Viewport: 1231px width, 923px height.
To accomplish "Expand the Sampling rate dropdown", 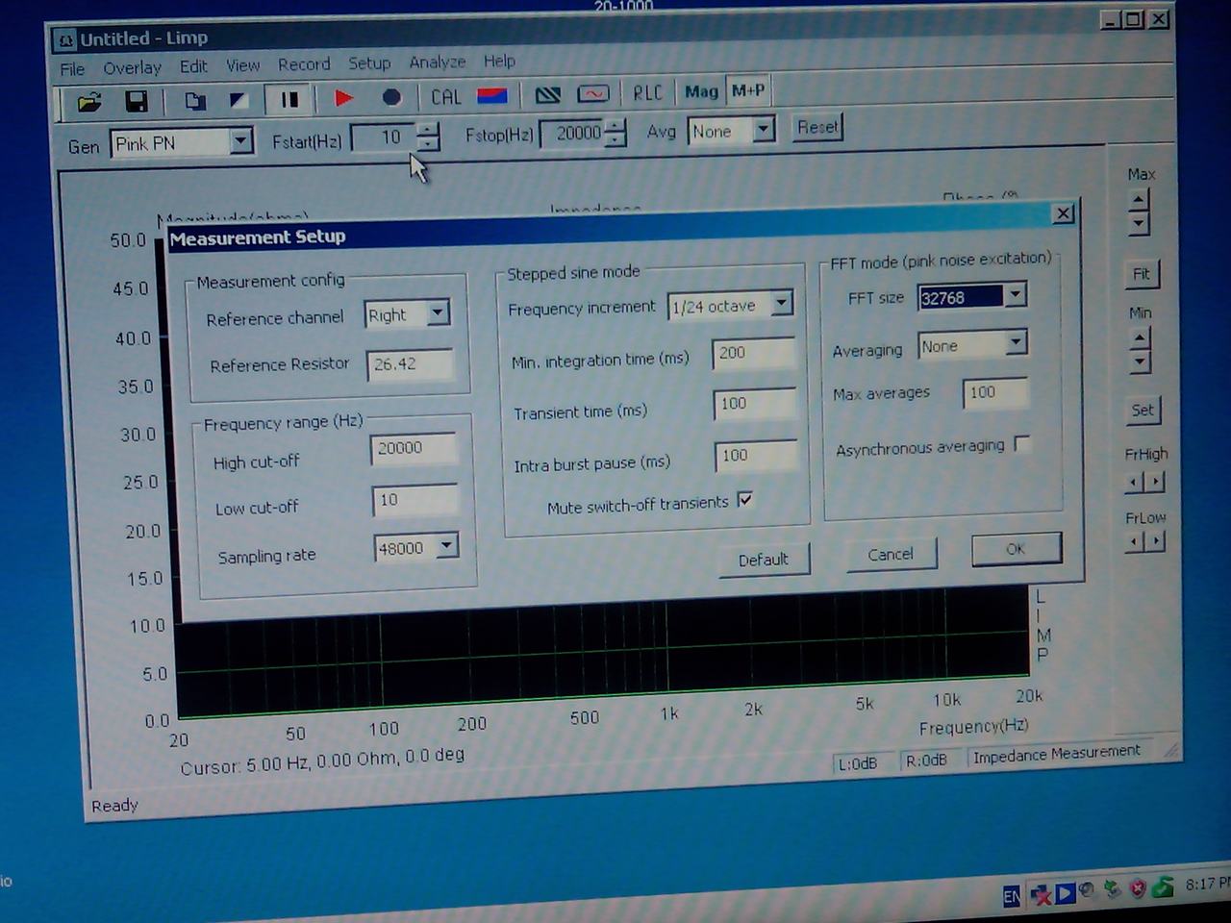I will [446, 546].
